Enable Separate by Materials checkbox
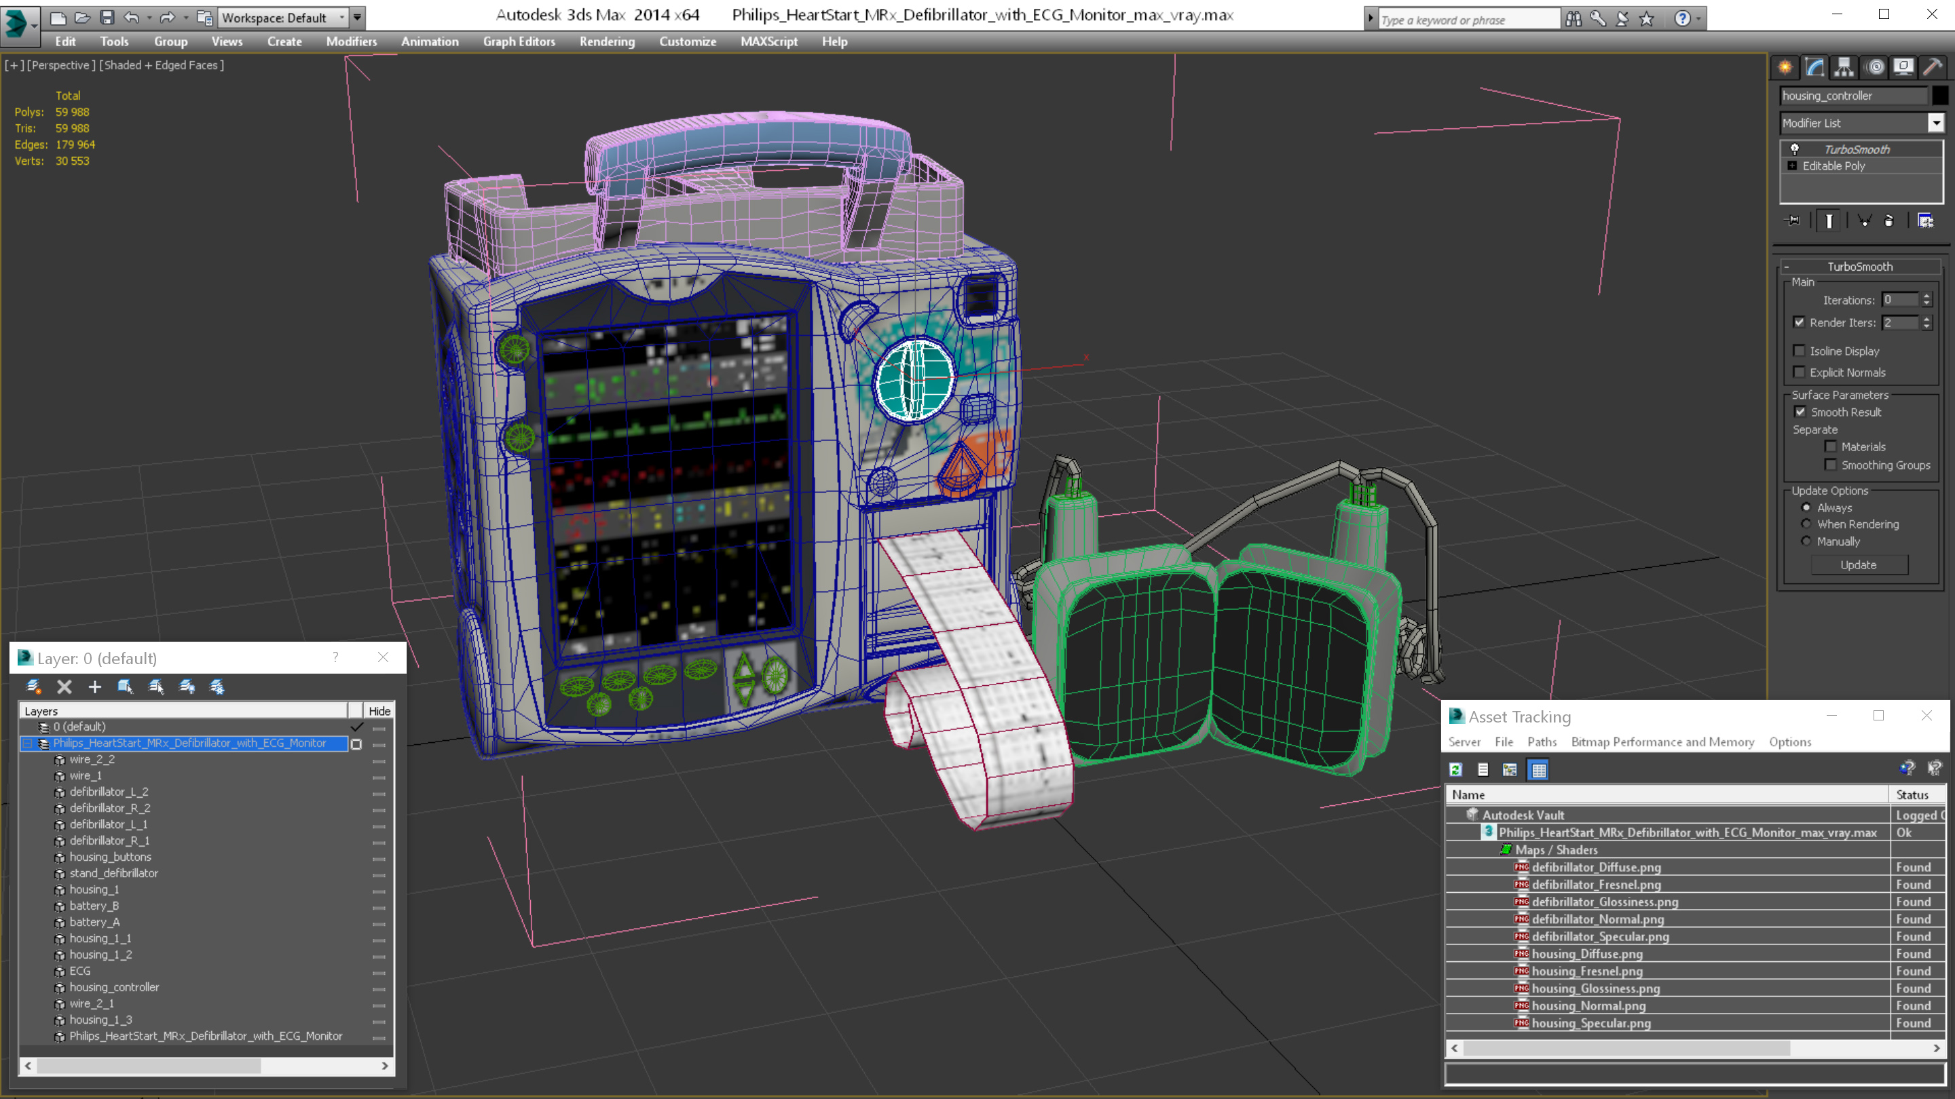Image resolution: width=1955 pixels, height=1099 pixels. pyautogui.click(x=1831, y=447)
